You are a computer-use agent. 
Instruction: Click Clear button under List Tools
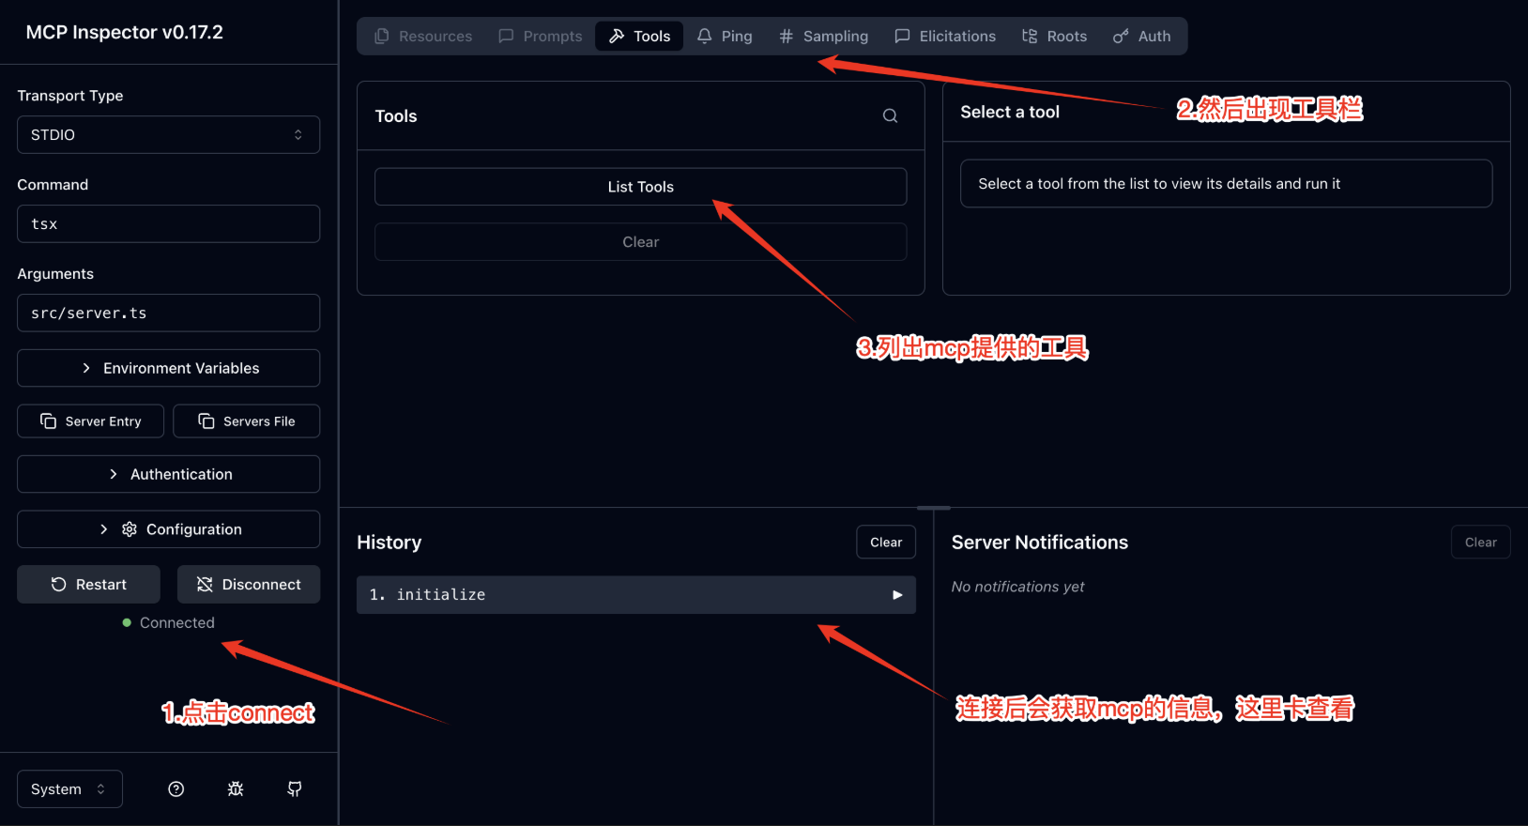pos(640,242)
